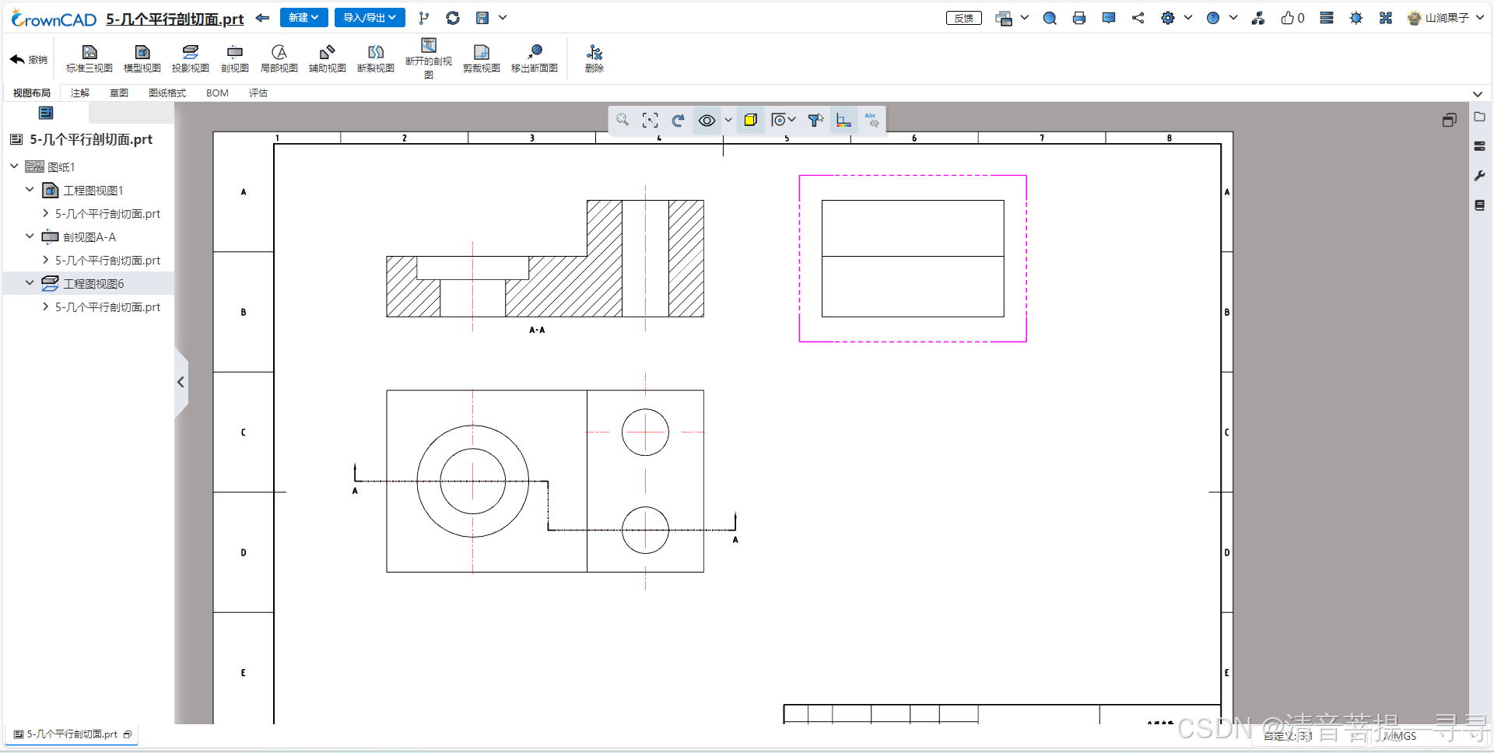Collapse the left panel with arrow handle

[x=181, y=382]
